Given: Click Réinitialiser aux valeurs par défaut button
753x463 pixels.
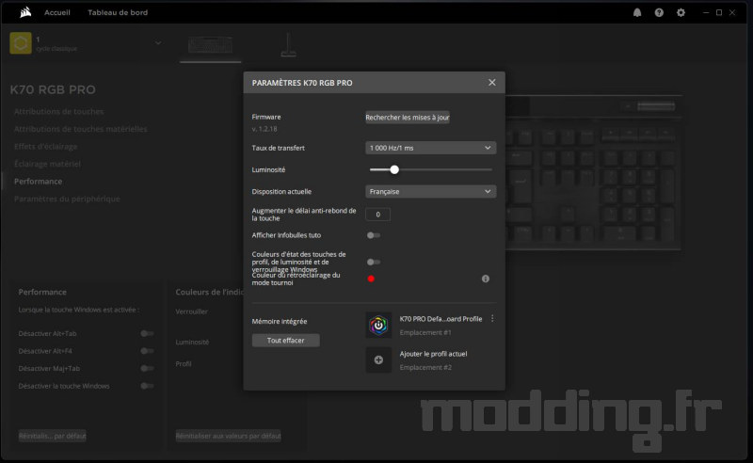Looking at the screenshot, I should pos(228,436).
